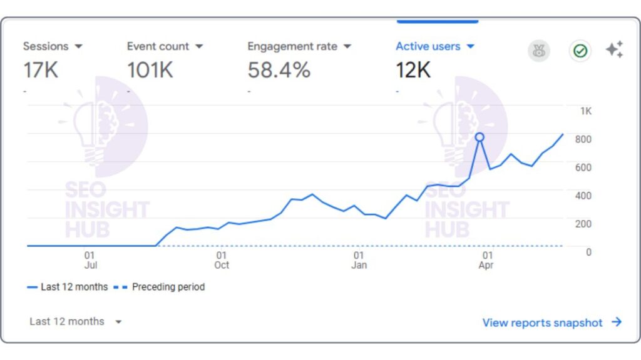The image size is (641, 360).
Task: Select the highlighted data point on the chart peak
Action: click(x=479, y=136)
